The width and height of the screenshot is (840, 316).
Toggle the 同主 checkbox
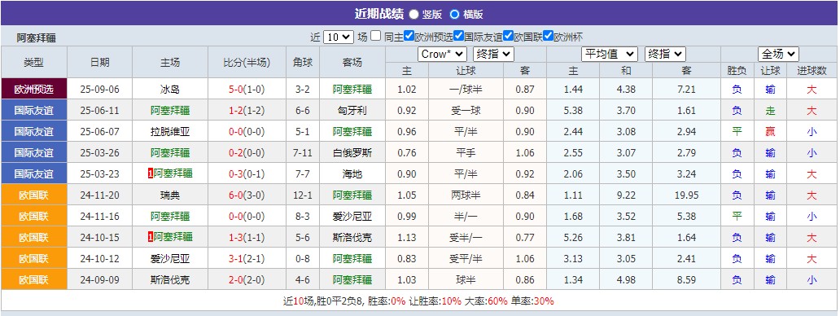tap(376, 36)
